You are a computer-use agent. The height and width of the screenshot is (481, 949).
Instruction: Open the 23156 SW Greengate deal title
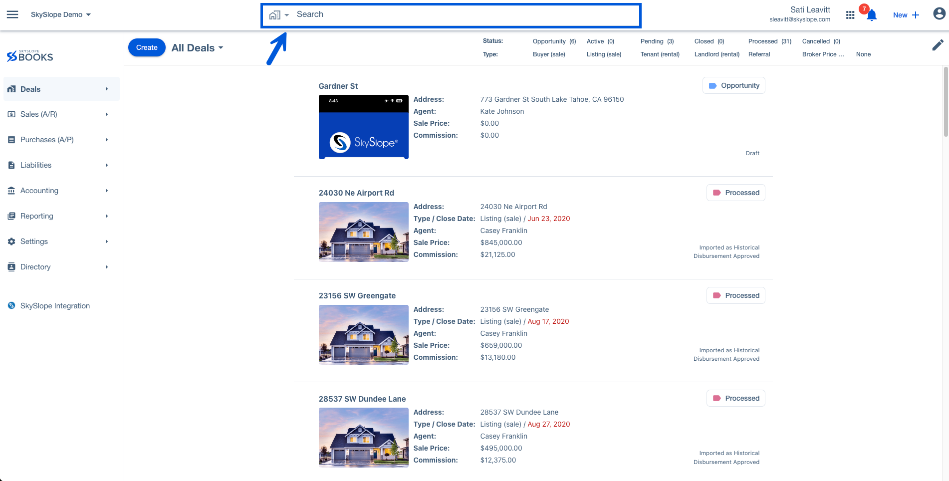357,296
